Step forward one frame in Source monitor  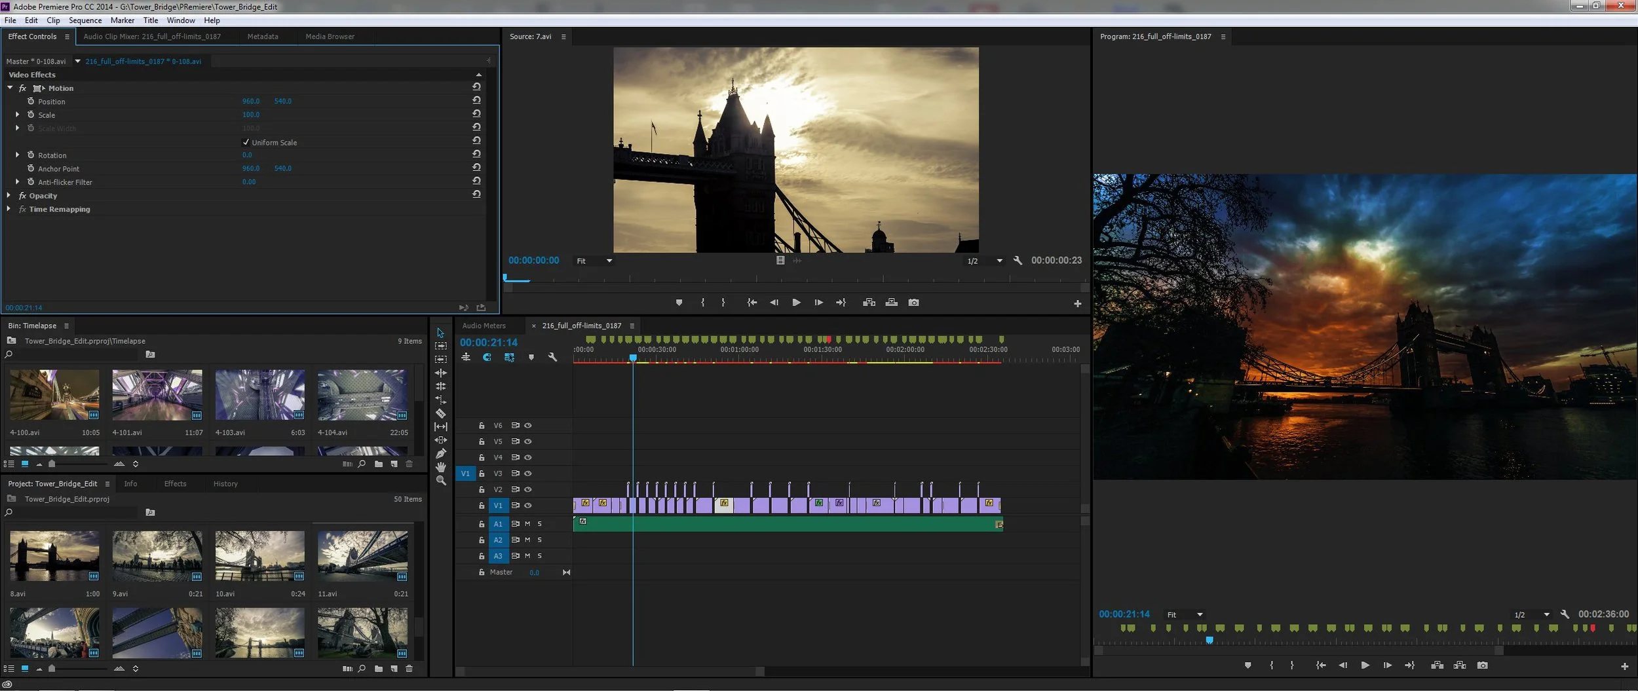click(818, 303)
